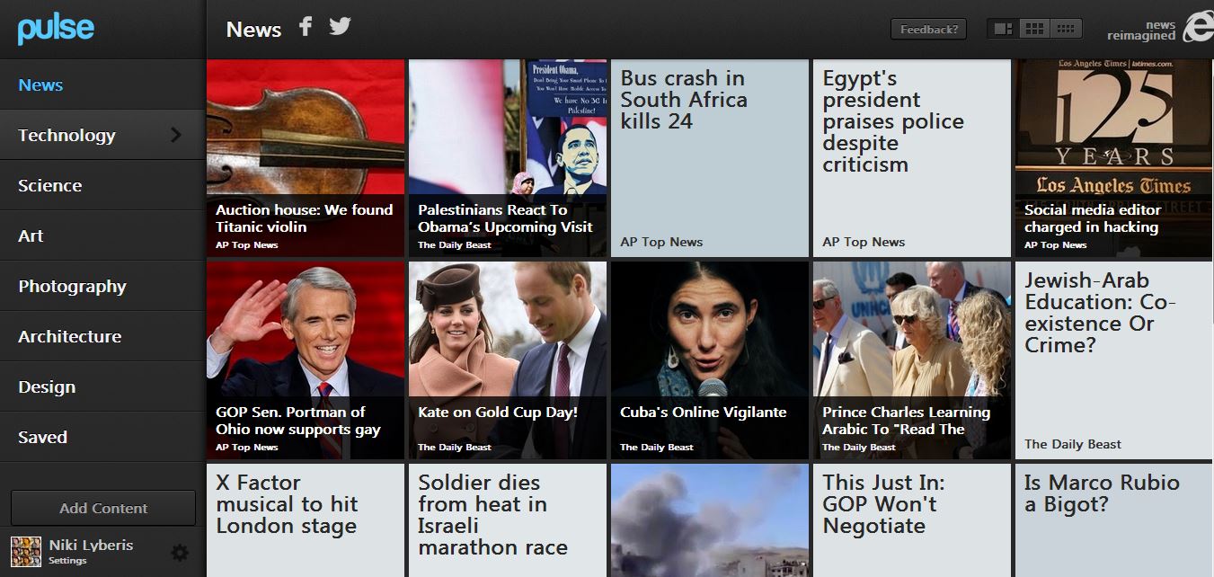Open the Architecture category
The width and height of the screenshot is (1214, 577).
point(102,336)
